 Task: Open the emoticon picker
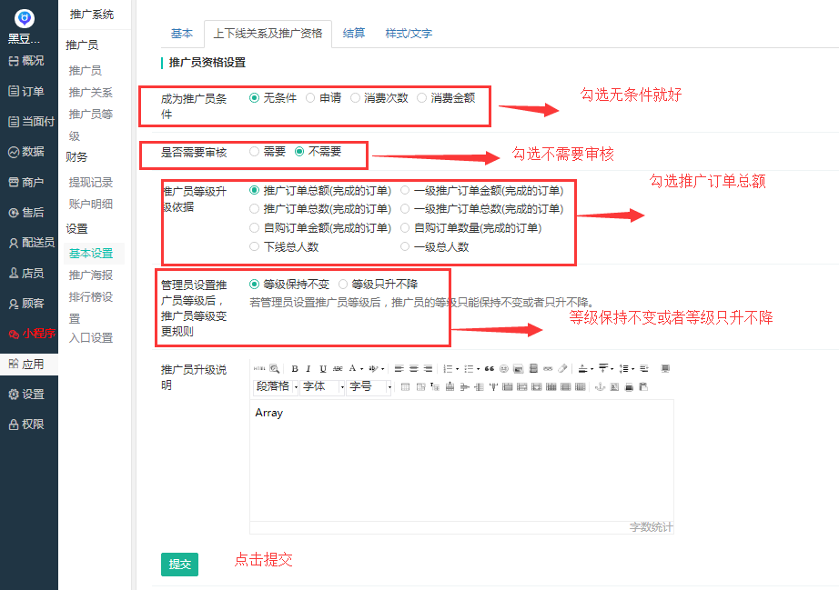point(503,369)
